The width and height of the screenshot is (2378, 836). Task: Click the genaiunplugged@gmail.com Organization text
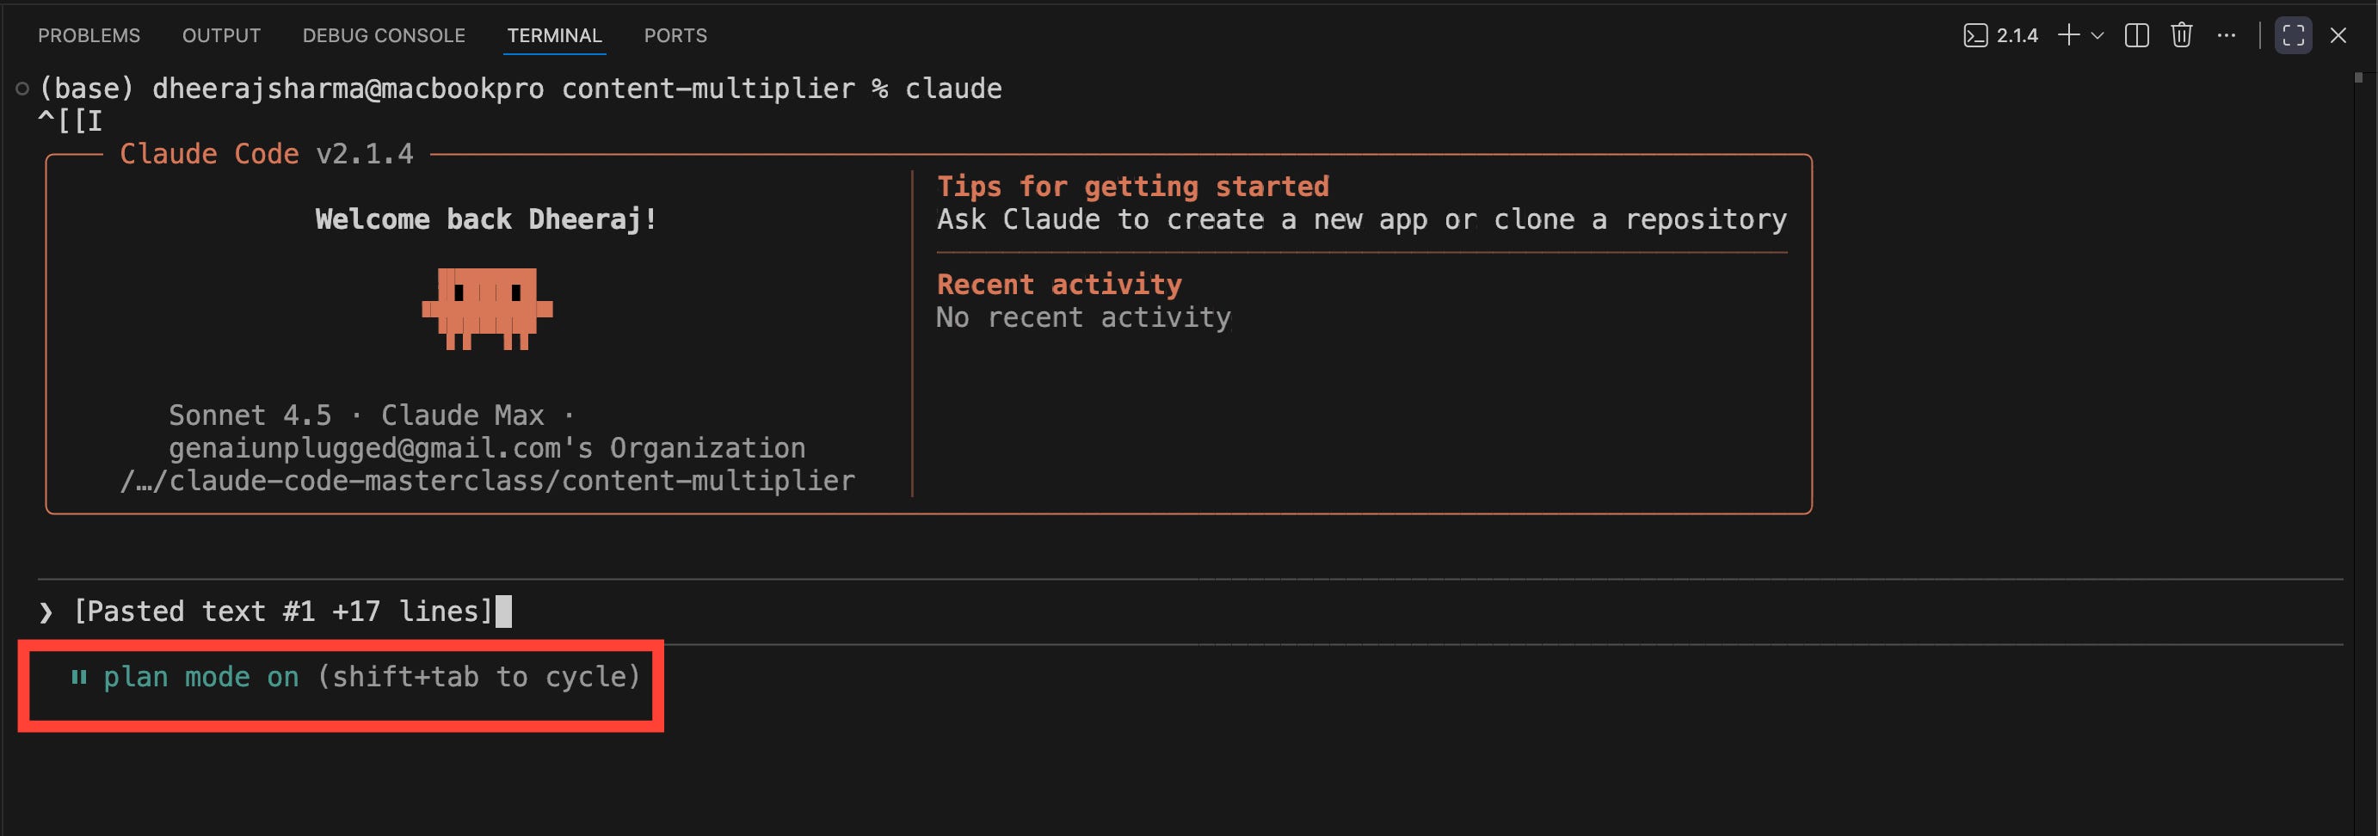[x=486, y=448]
